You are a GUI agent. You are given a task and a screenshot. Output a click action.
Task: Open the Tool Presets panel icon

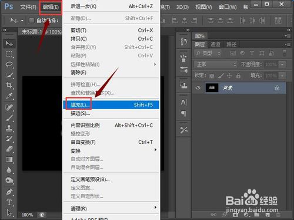(183, 130)
